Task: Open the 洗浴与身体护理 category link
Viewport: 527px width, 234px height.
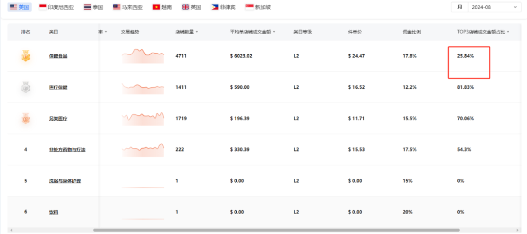Action: [x=65, y=181]
